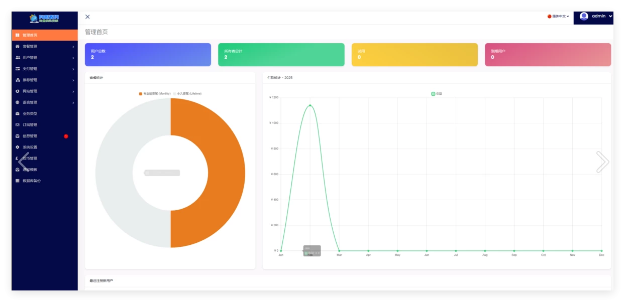Screen dimensions: 625x302
Task: Click the admin user avatar icon
Action: pos(584,16)
